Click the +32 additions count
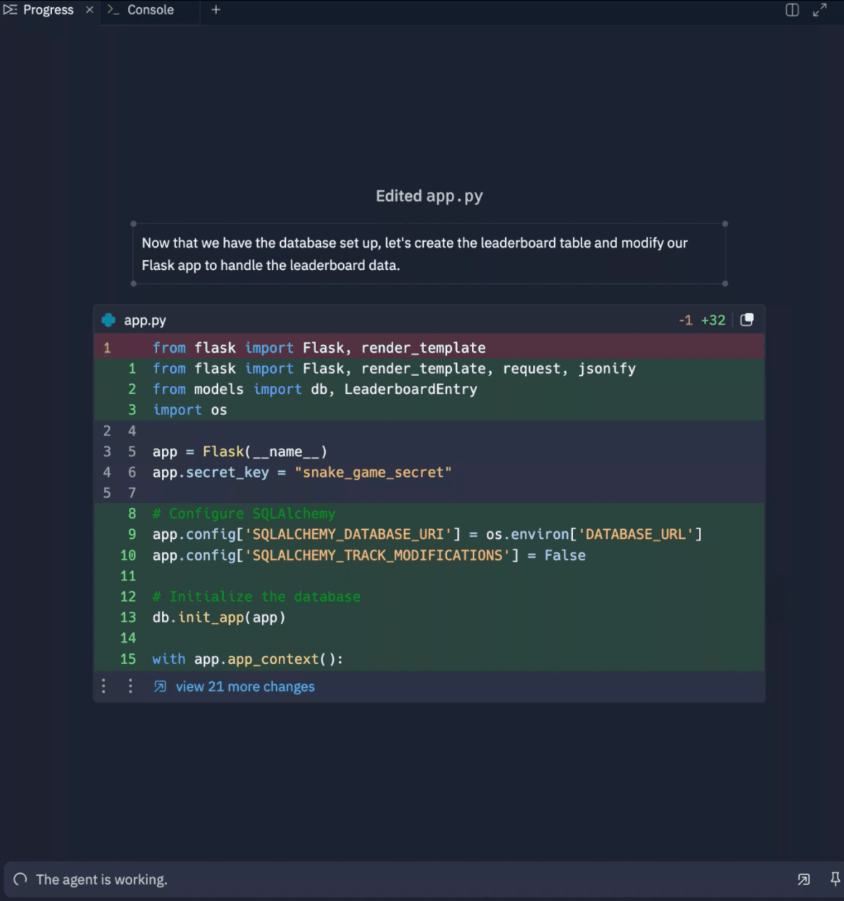The height and width of the screenshot is (901, 844). click(x=713, y=320)
